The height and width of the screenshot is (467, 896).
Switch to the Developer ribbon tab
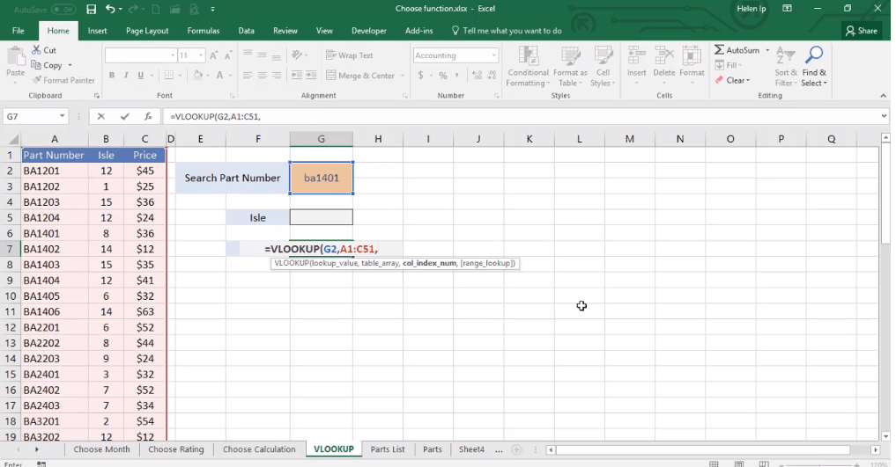point(369,31)
